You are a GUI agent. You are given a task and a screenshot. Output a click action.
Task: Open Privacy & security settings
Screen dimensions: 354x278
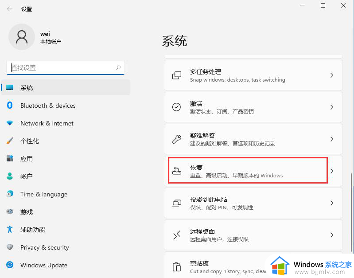66,247
